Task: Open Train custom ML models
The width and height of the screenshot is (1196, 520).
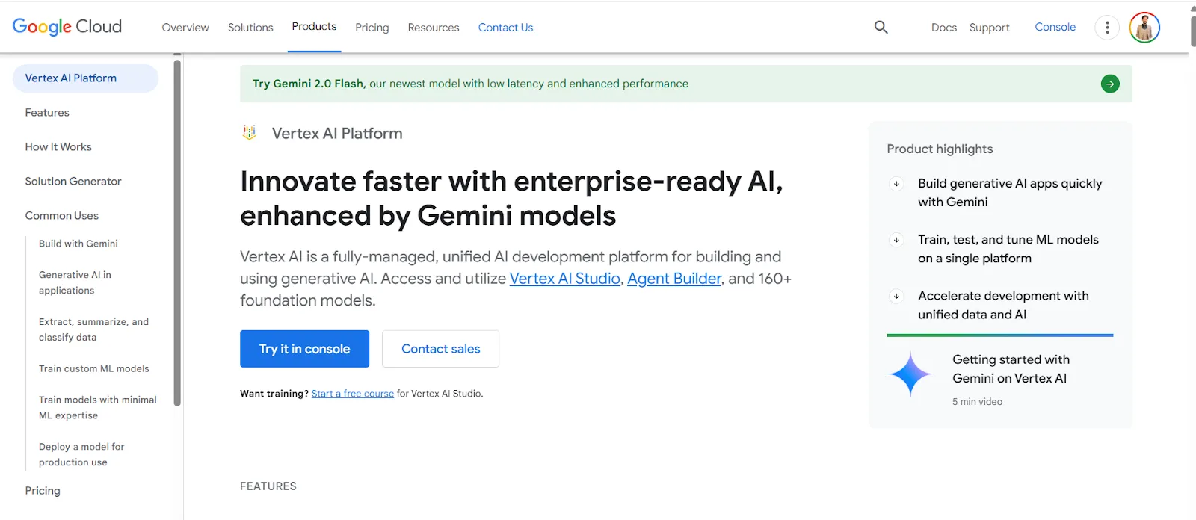Action: (x=94, y=368)
